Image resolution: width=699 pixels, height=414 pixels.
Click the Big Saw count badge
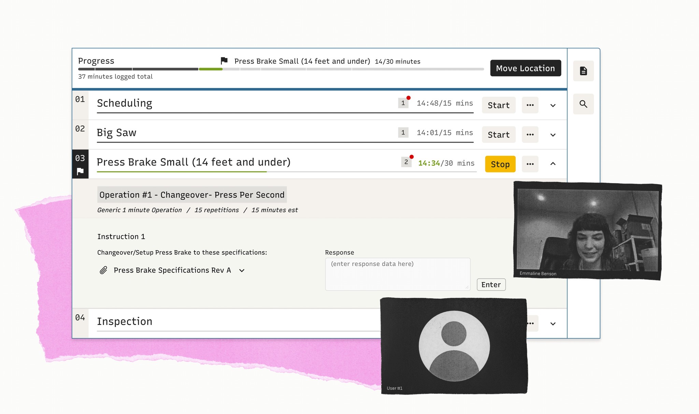tap(403, 132)
